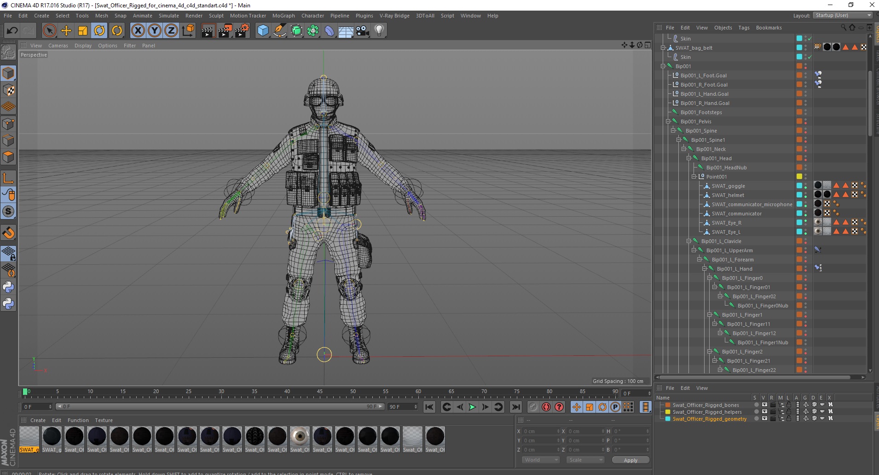Open the Object Manager Tags menu
Viewport: 879px width, 475px height.
(744, 28)
